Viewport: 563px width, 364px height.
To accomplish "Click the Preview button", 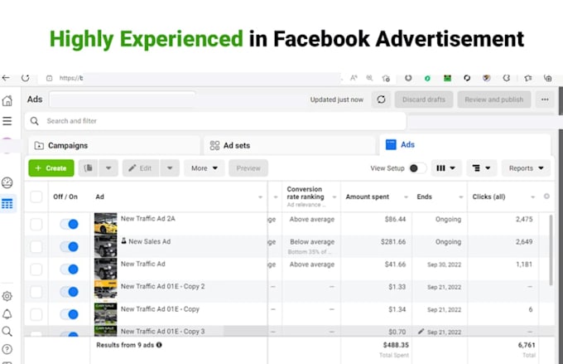I will (x=248, y=168).
